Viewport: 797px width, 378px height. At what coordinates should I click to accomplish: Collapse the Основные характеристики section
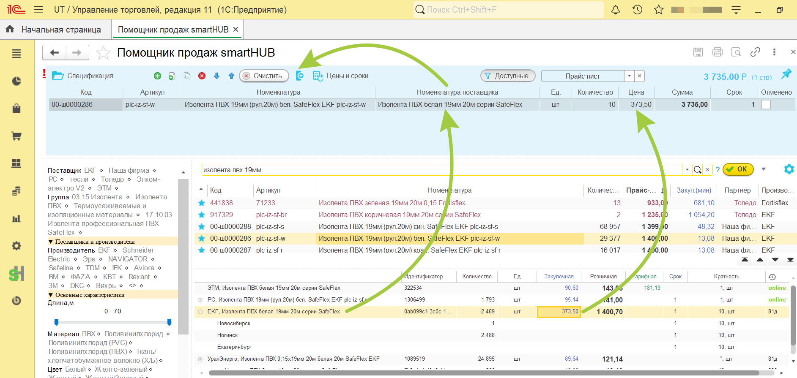(x=51, y=295)
